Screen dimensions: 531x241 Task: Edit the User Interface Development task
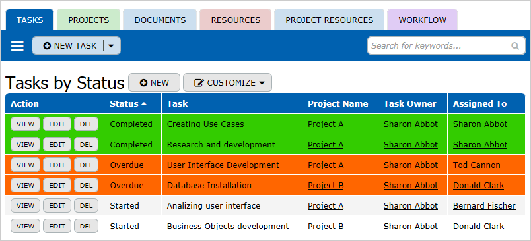pos(57,165)
